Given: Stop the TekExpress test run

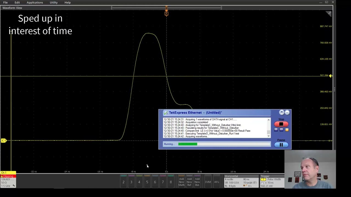Looking at the screenshot, I should point(281,124).
